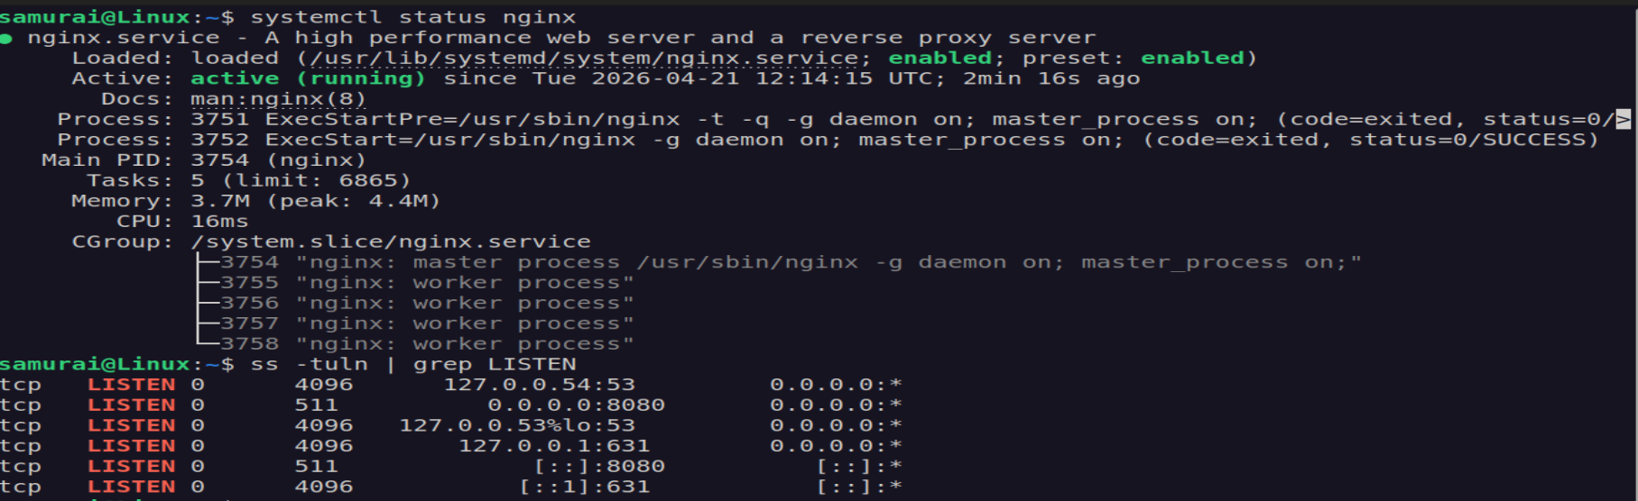
Task: Click the 511 backlog value in the [::]:8080 row
Action: 316,467
